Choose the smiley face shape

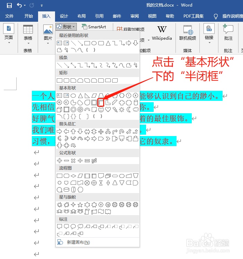tap(101, 109)
